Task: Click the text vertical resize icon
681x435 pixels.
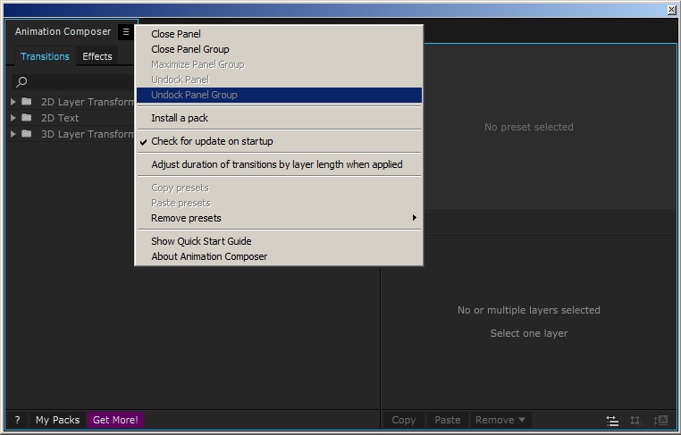Action: click(x=660, y=420)
